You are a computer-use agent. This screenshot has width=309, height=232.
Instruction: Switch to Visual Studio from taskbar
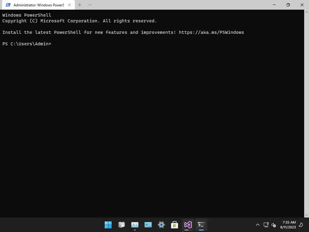[188, 225]
